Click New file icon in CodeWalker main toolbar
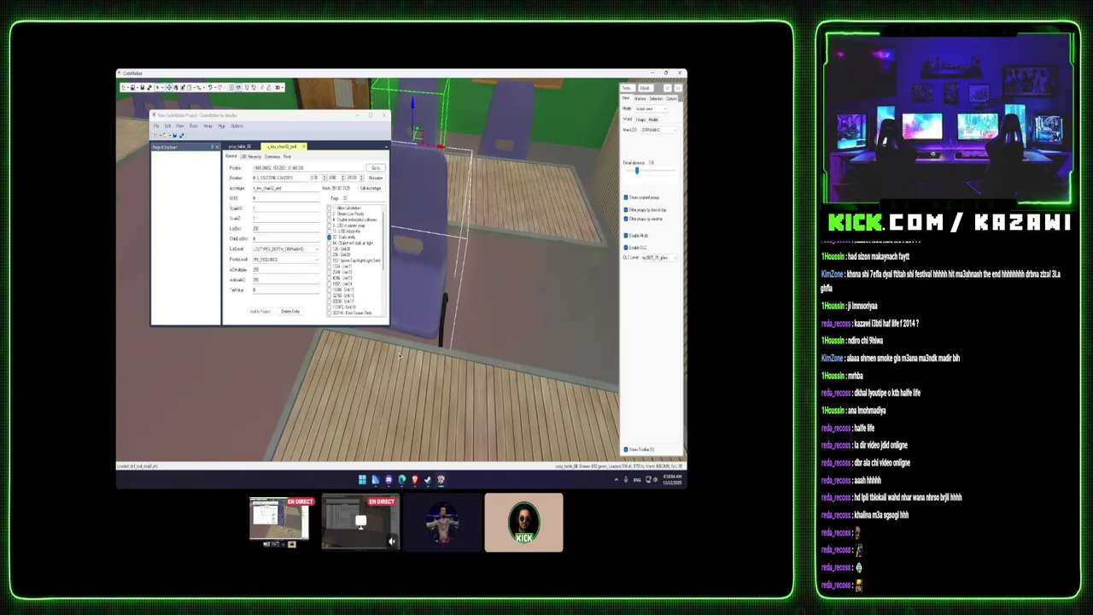This screenshot has height=615, width=1093. (x=124, y=87)
